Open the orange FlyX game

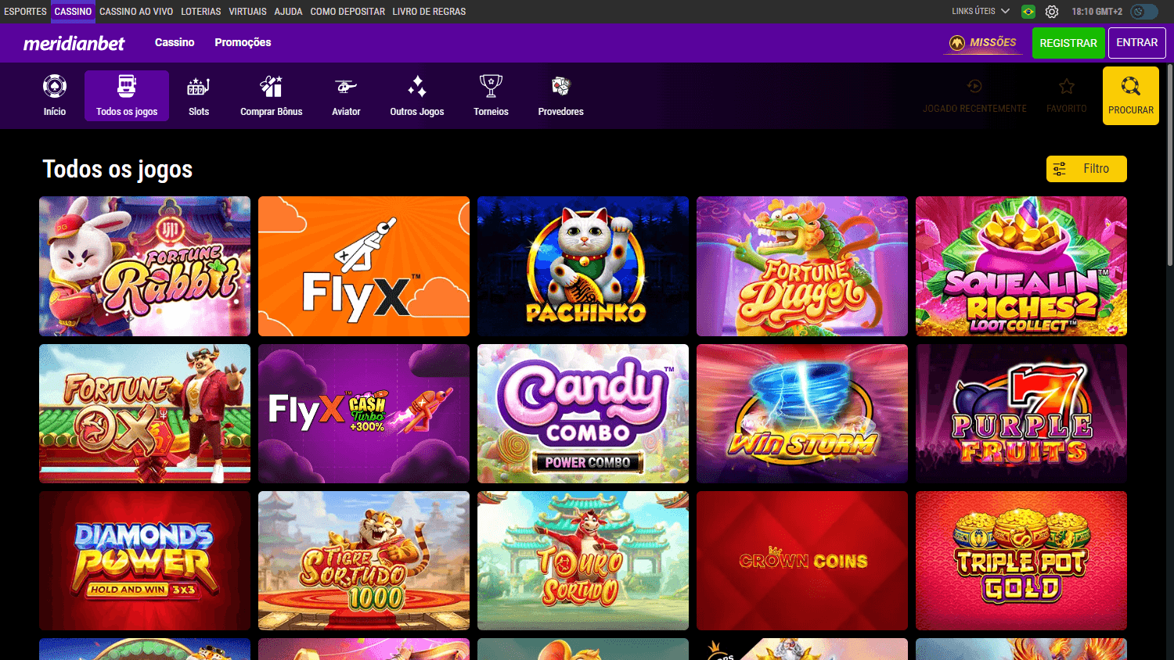[364, 266]
